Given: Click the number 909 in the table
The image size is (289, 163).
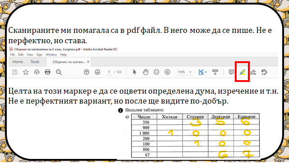Looking at the screenshot, I should (146, 128).
